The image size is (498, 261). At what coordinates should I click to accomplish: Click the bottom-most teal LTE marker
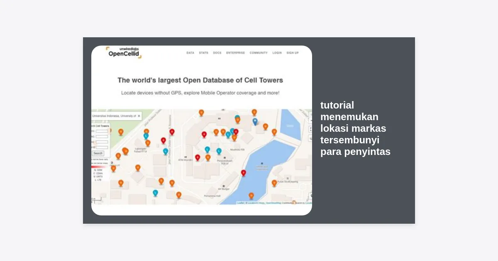point(155,193)
